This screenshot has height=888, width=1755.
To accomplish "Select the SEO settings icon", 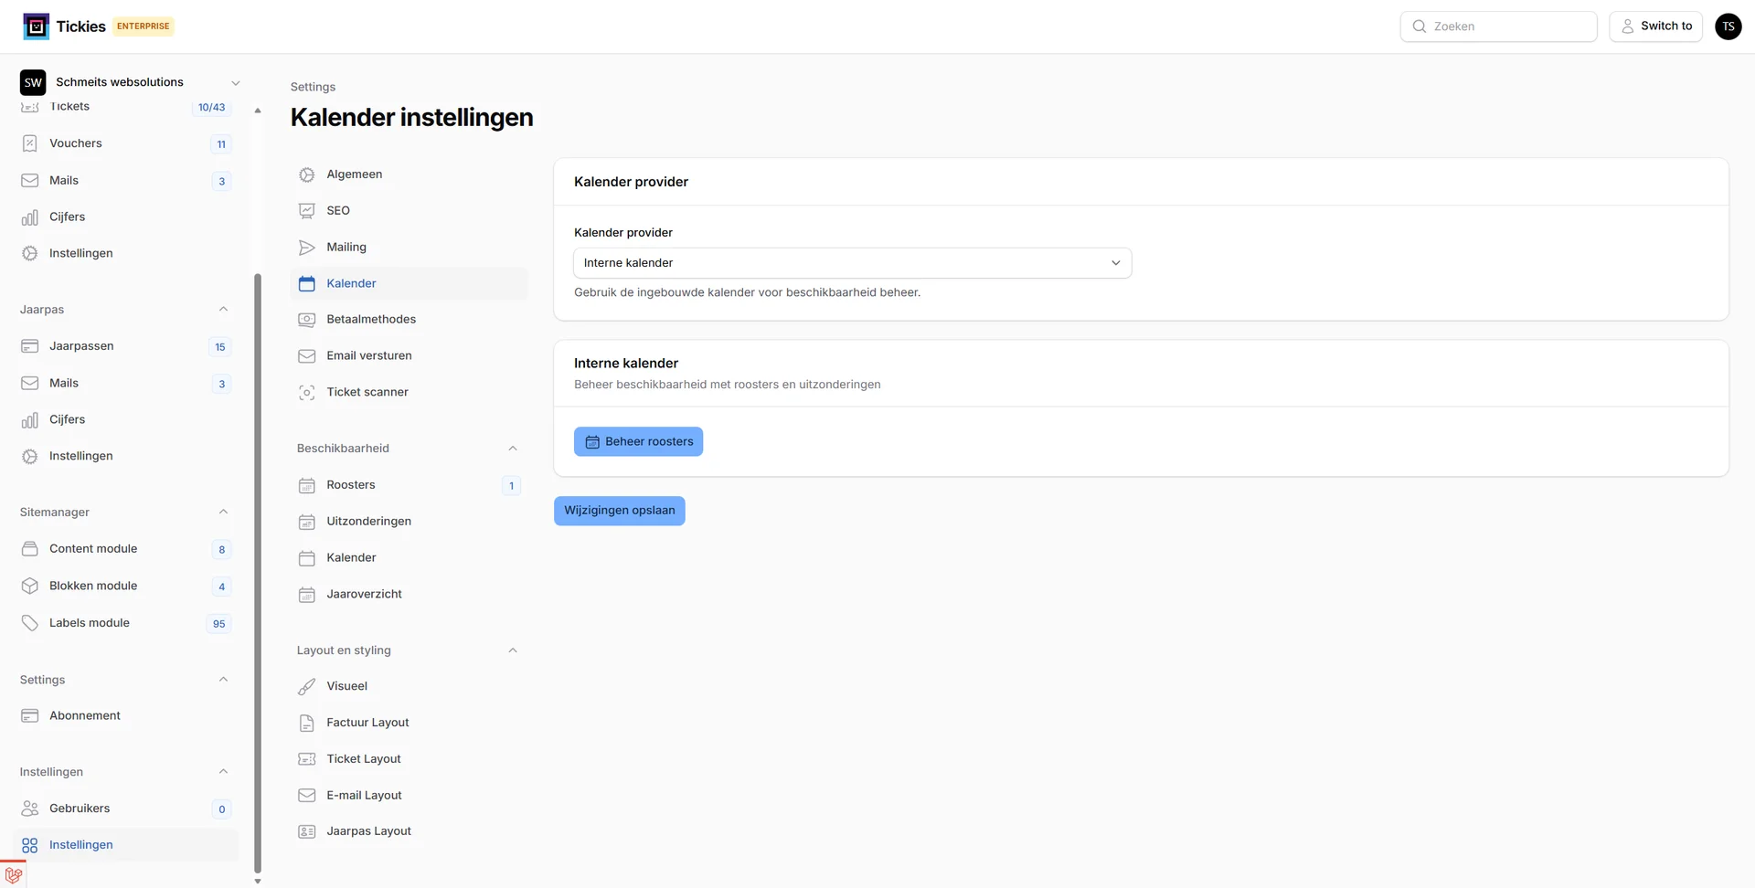I will (x=306, y=210).
